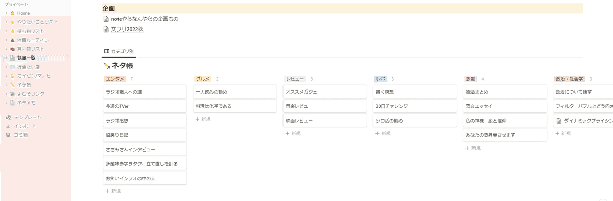Expand the Home page tree
This screenshot has width=613, height=201.
point(6,13)
